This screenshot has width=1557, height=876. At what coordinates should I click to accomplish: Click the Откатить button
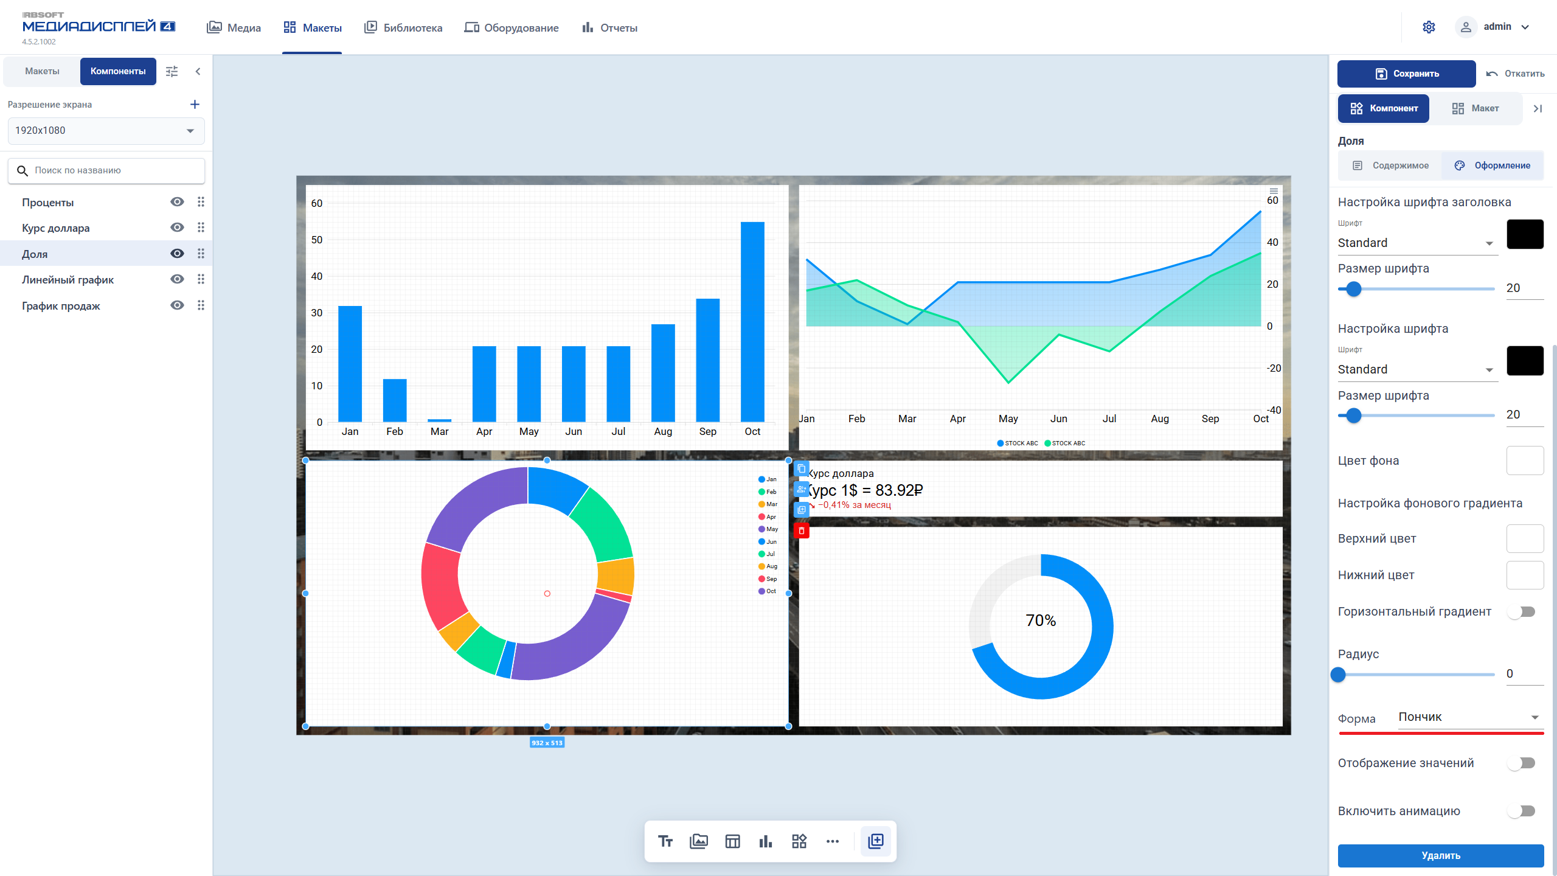tap(1515, 74)
